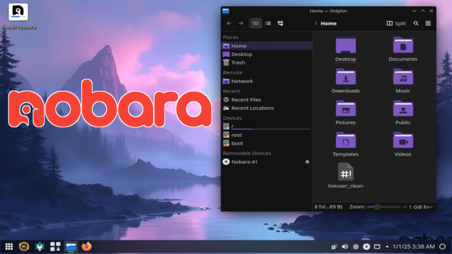Open the Documents folder icon
Viewport: 452px width, 254px height.
(x=403, y=45)
